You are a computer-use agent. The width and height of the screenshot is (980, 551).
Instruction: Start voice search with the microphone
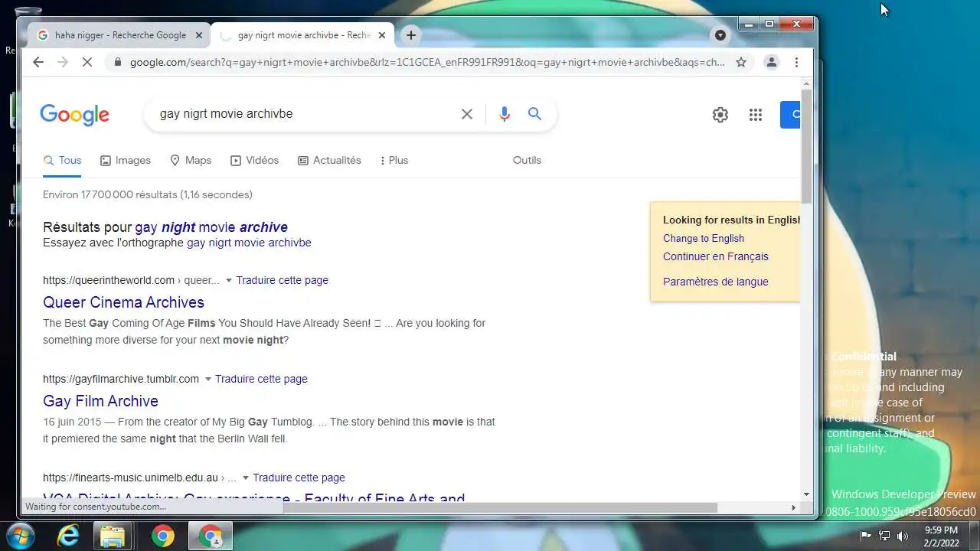[504, 114]
